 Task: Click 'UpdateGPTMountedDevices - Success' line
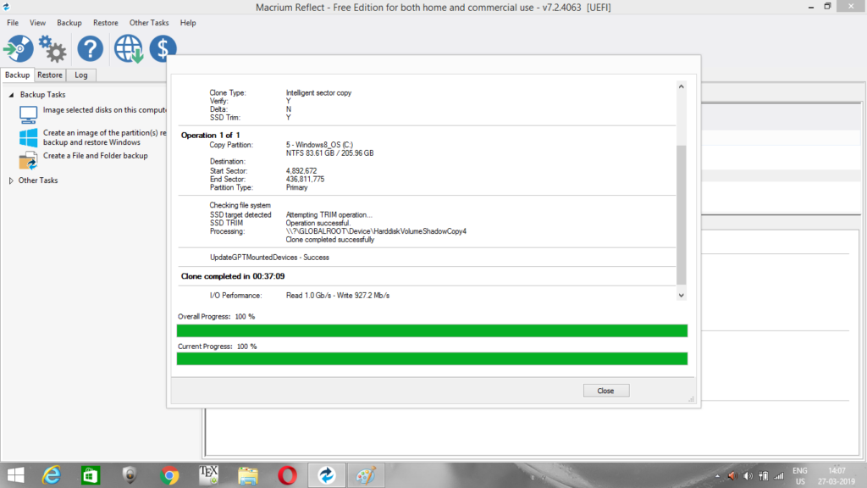tap(269, 258)
